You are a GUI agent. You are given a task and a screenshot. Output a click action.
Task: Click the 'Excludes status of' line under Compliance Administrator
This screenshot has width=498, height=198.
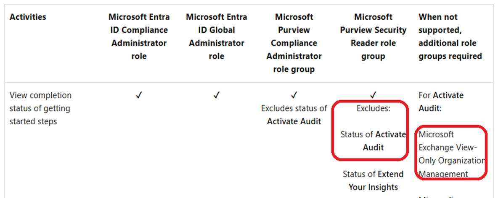click(294, 108)
